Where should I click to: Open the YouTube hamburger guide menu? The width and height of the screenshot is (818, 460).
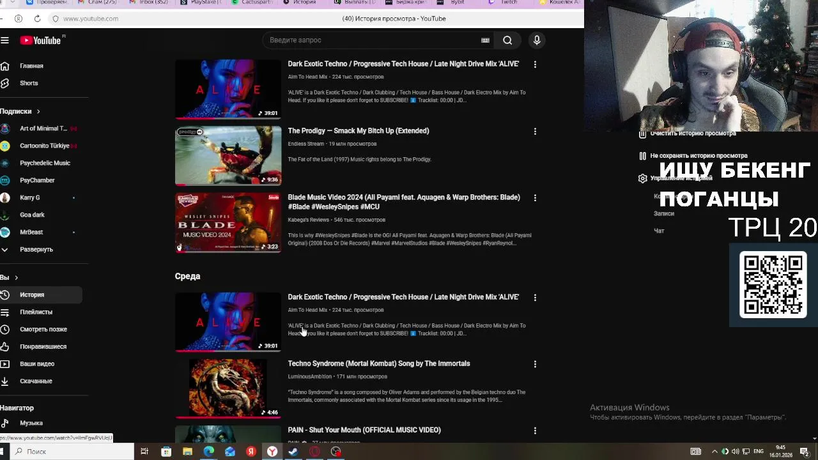pos(4,40)
